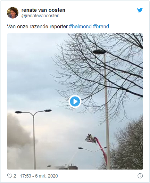Open the #helmond hashtag

click(x=80, y=26)
